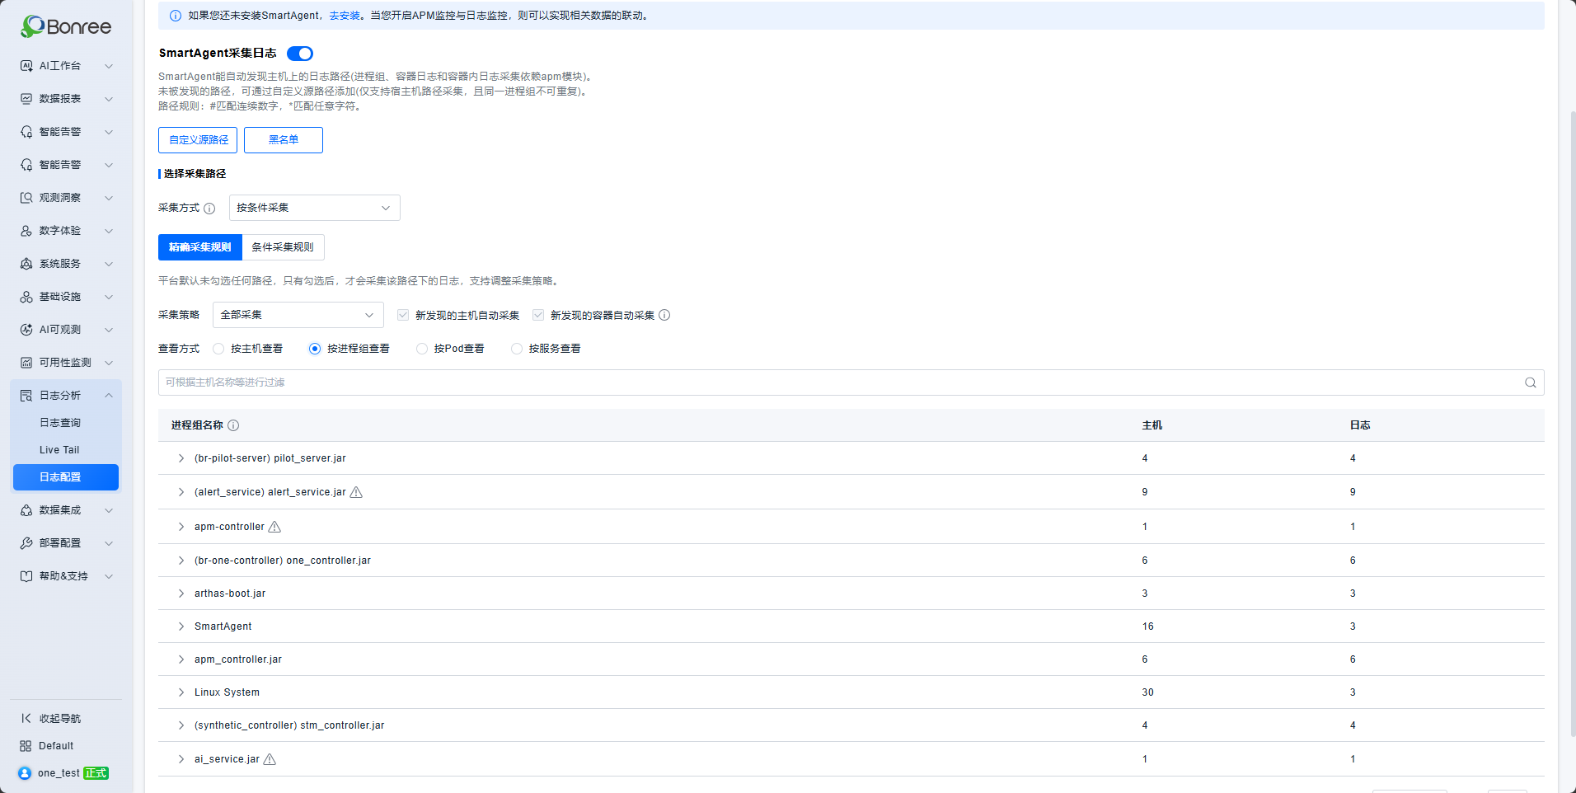
Task: Click the 数据报表 sidebar icon
Action: pyautogui.click(x=26, y=99)
